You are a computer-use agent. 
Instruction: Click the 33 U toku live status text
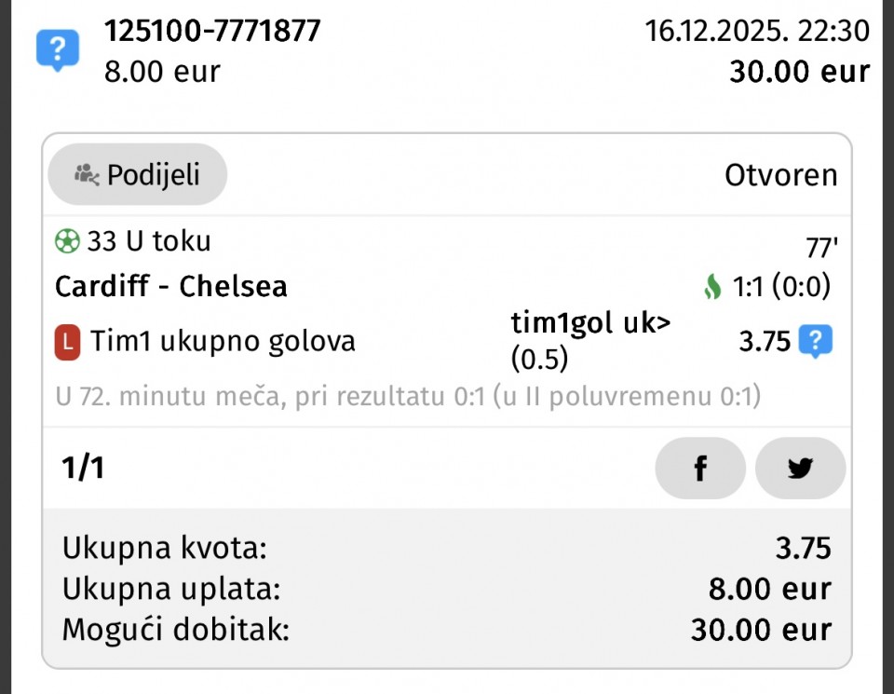tap(149, 242)
